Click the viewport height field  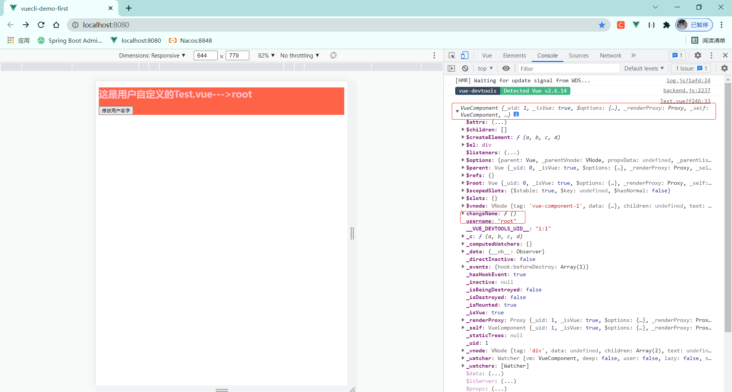pos(237,56)
